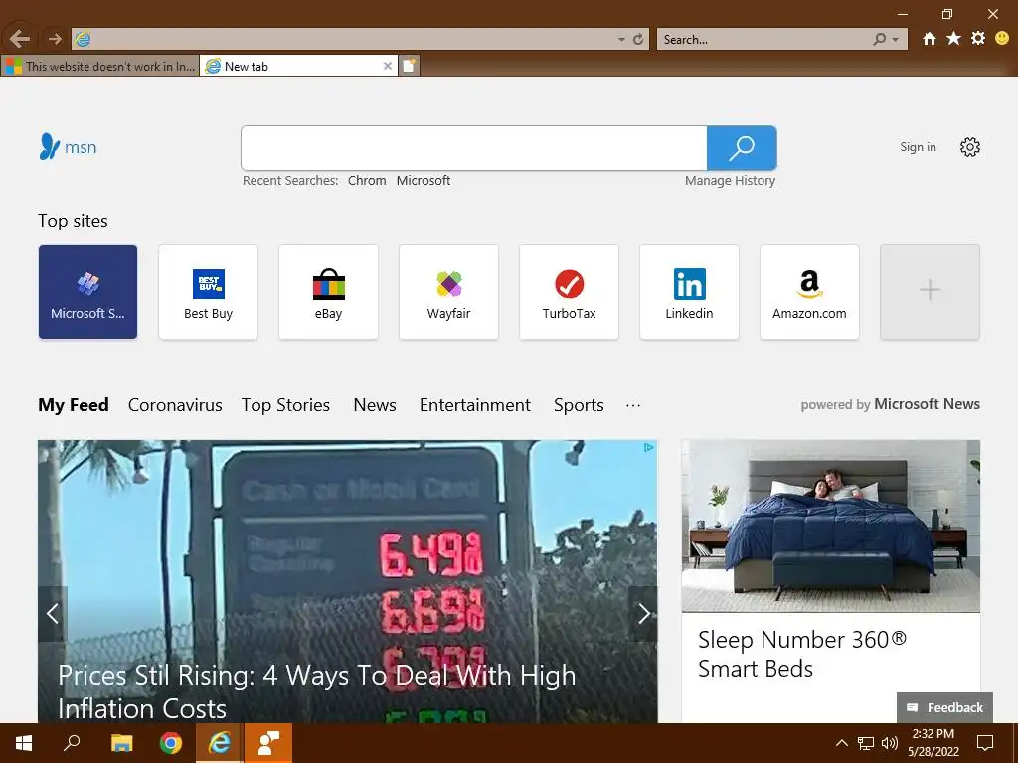
Task: Open the clock showing 2:32 PM
Action: click(933, 743)
